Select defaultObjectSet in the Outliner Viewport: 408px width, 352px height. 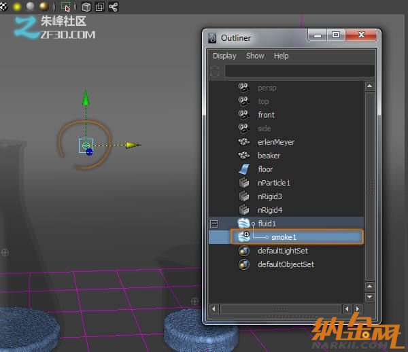tap(286, 264)
